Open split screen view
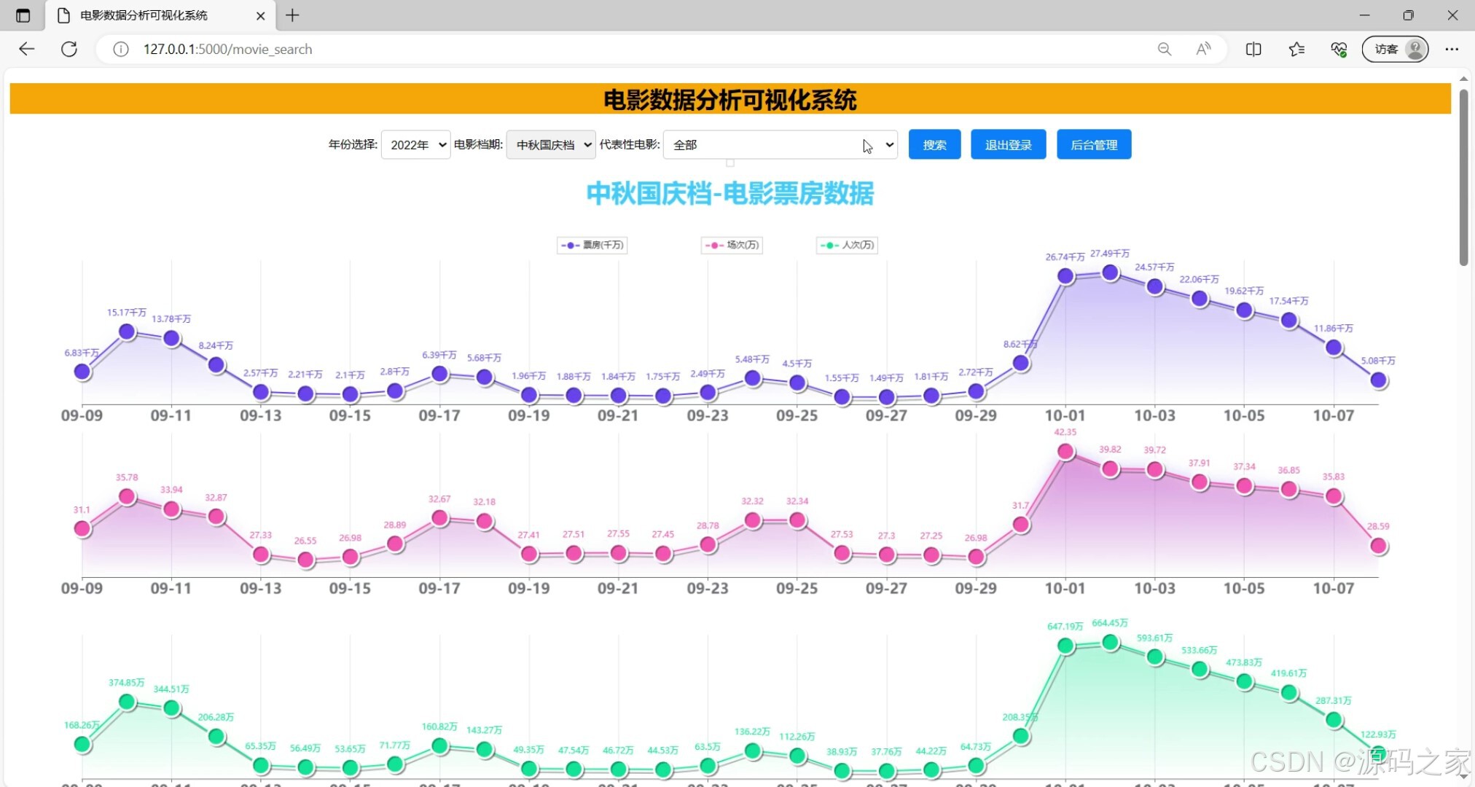Screen dimensions: 1475x787 [x=1253, y=49]
